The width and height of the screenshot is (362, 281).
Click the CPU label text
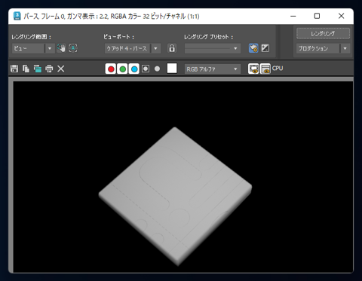(278, 69)
